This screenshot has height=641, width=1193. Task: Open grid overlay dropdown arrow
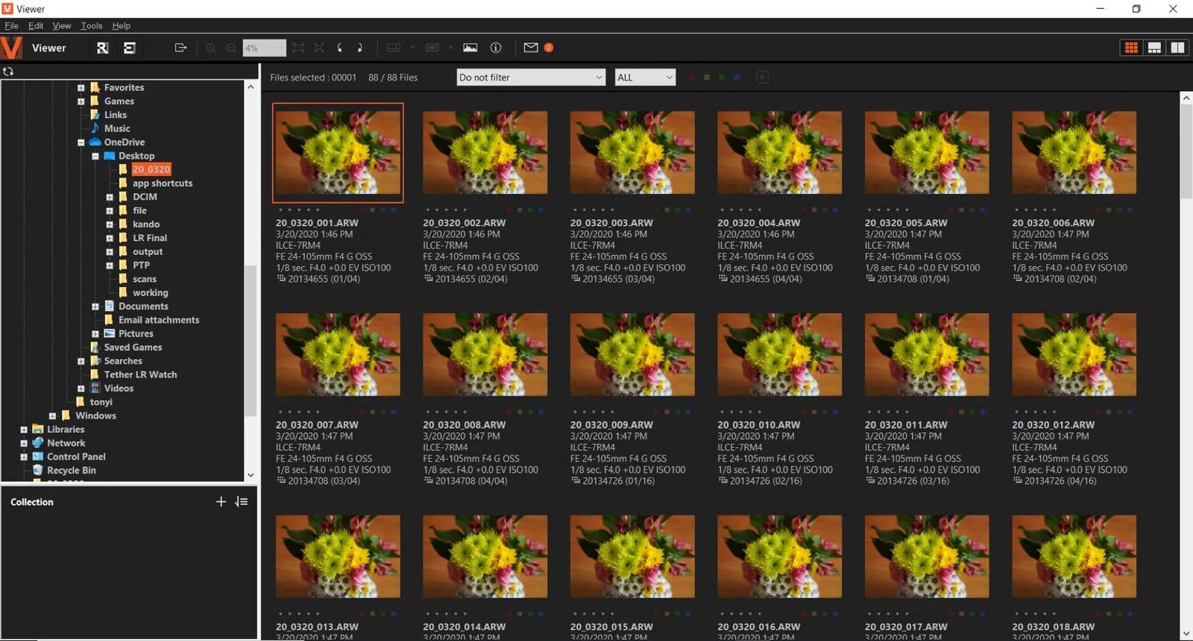[x=450, y=48]
